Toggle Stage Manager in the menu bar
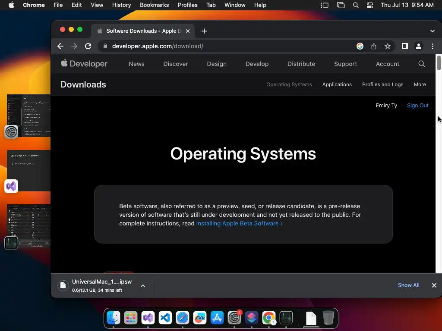 (x=325, y=5)
